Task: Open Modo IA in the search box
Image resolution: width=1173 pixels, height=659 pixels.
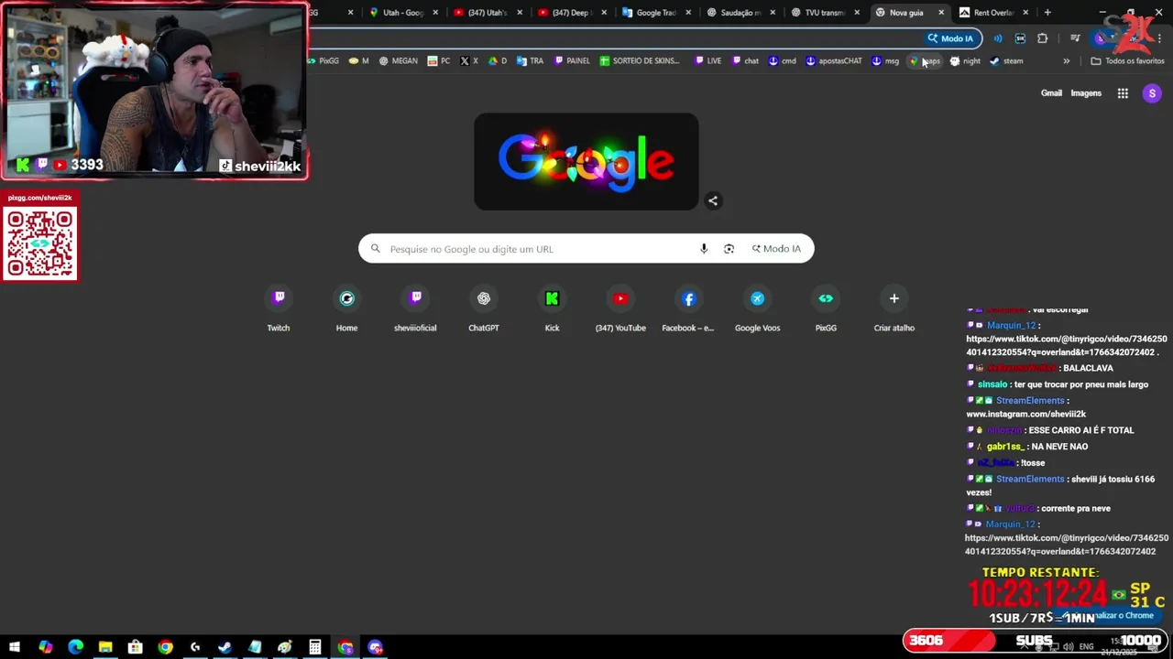Action: point(777,249)
